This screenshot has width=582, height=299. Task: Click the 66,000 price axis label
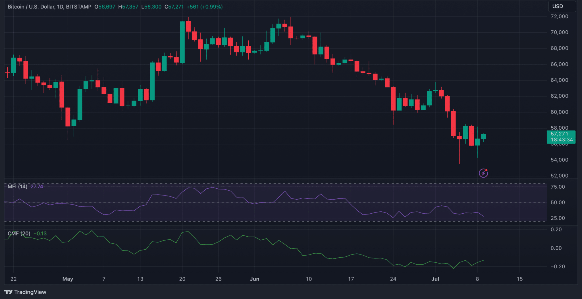point(559,64)
